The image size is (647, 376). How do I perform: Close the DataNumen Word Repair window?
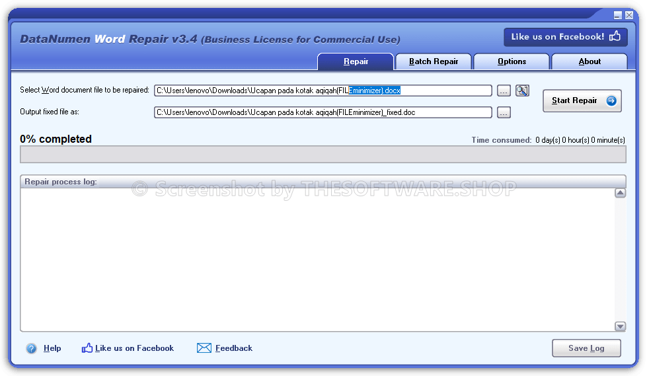(629, 15)
